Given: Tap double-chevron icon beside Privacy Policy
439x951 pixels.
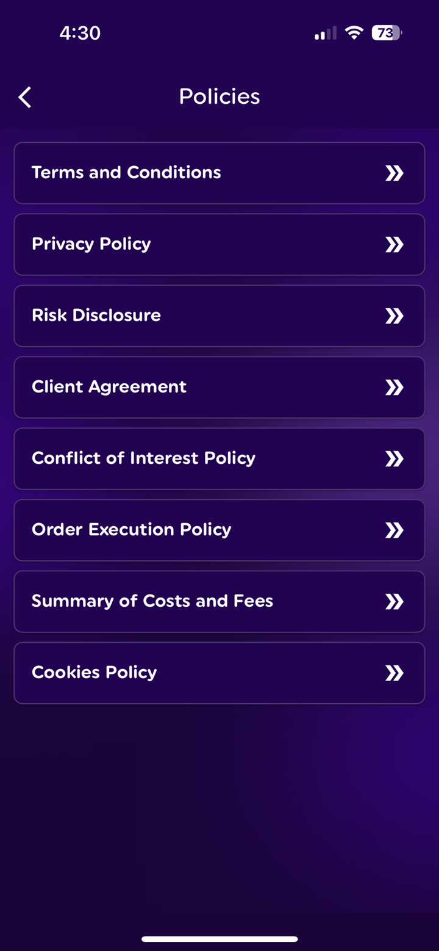Looking at the screenshot, I should [394, 245].
